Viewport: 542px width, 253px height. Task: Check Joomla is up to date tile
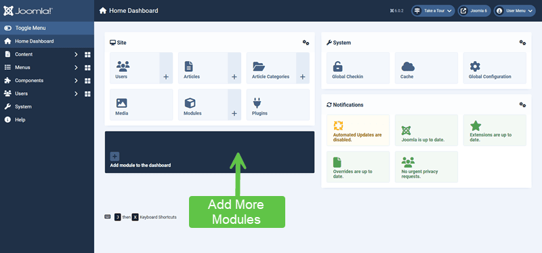click(x=426, y=130)
